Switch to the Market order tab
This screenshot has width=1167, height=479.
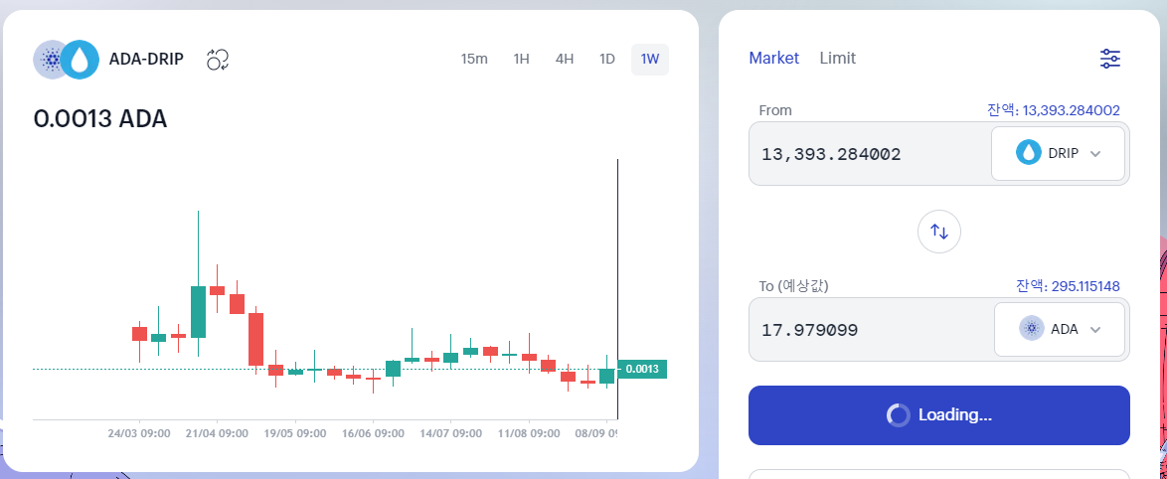pyautogui.click(x=774, y=58)
